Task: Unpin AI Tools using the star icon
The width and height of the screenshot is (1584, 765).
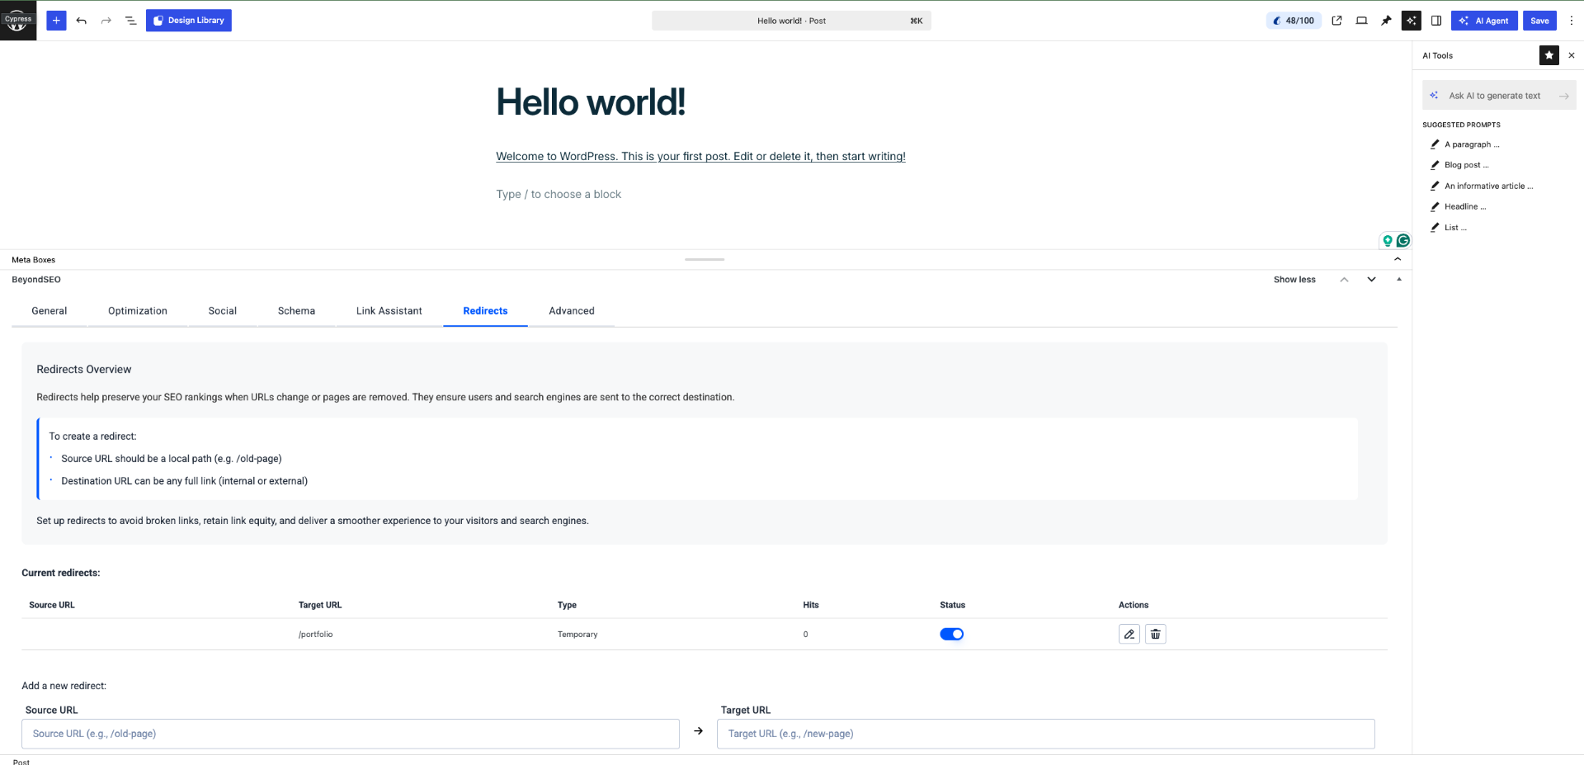Action: (1549, 55)
